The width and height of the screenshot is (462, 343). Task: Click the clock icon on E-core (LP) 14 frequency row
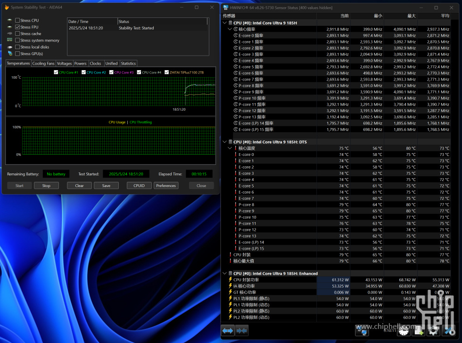(235, 123)
